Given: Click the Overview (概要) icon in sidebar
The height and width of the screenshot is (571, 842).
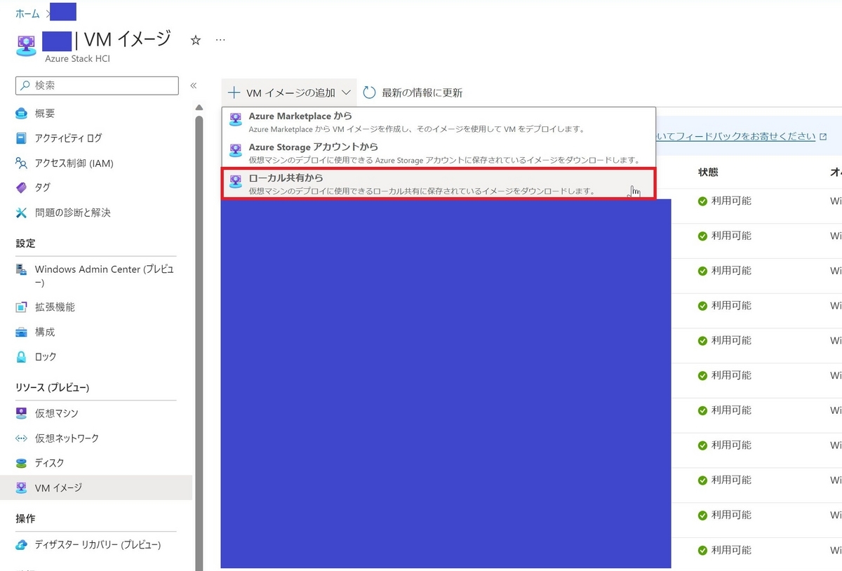Looking at the screenshot, I should point(22,114).
